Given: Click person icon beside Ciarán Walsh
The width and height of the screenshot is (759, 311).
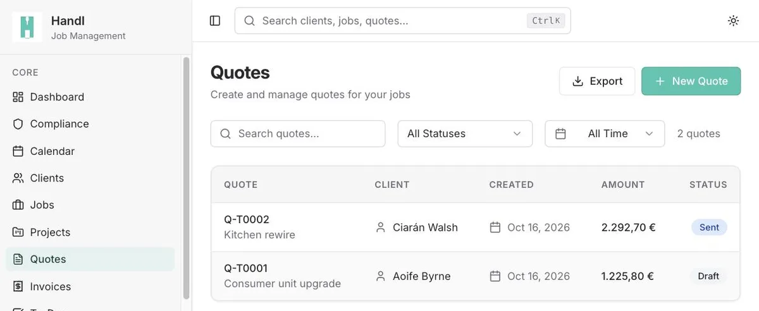Looking at the screenshot, I should click(x=380, y=227).
